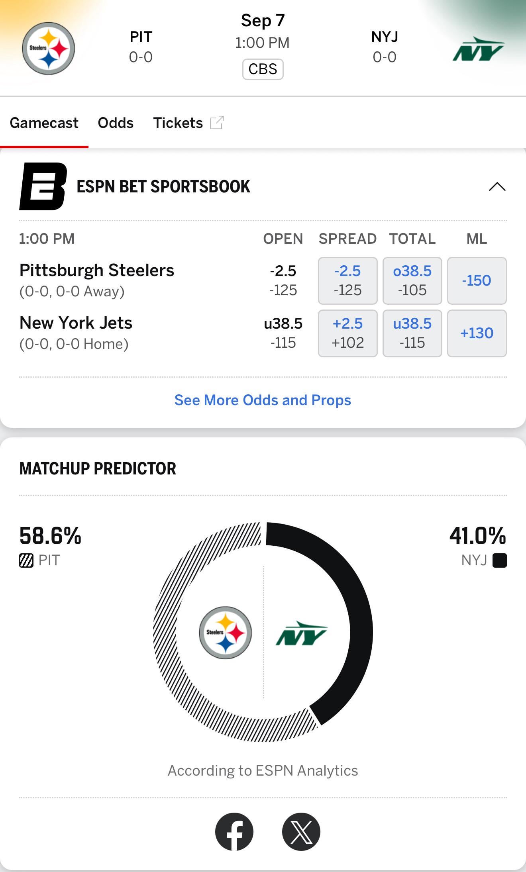The width and height of the screenshot is (526, 872).
Task: Open See More Odds and Props
Action: (x=263, y=400)
